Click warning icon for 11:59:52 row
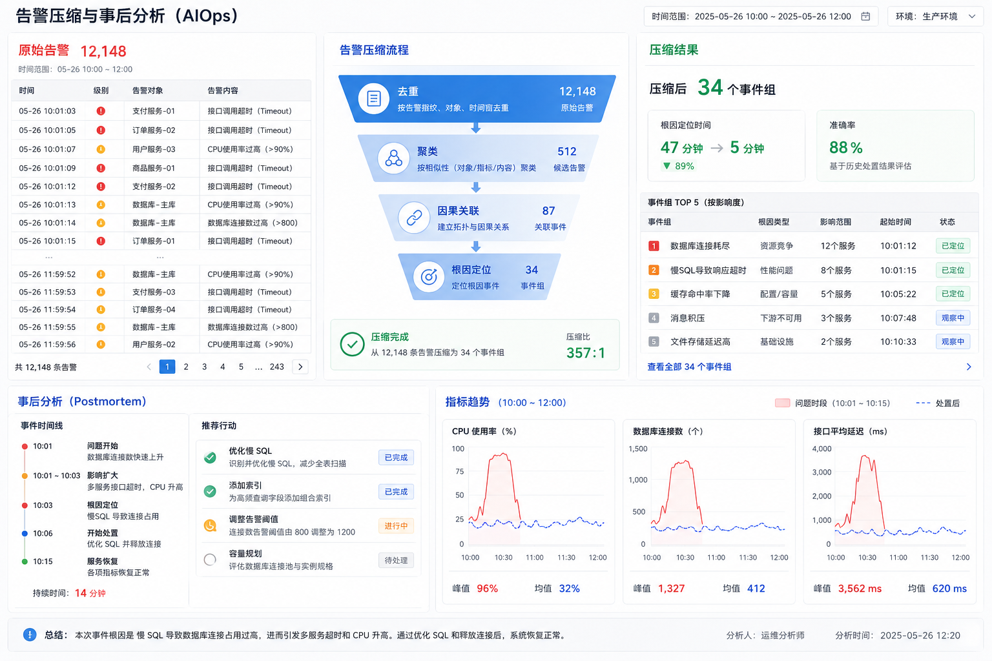992x661 pixels. (101, 274)
